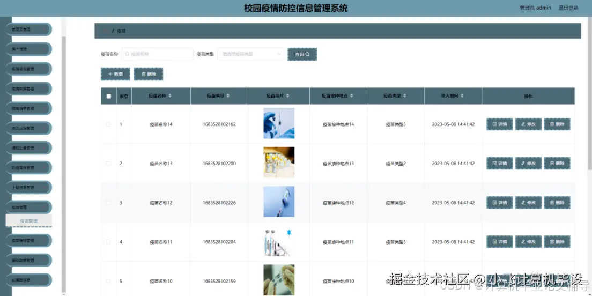The image size is (592, 296).
Task: View 详情 for row 疫苗名称12
Action: coord(500,203)
